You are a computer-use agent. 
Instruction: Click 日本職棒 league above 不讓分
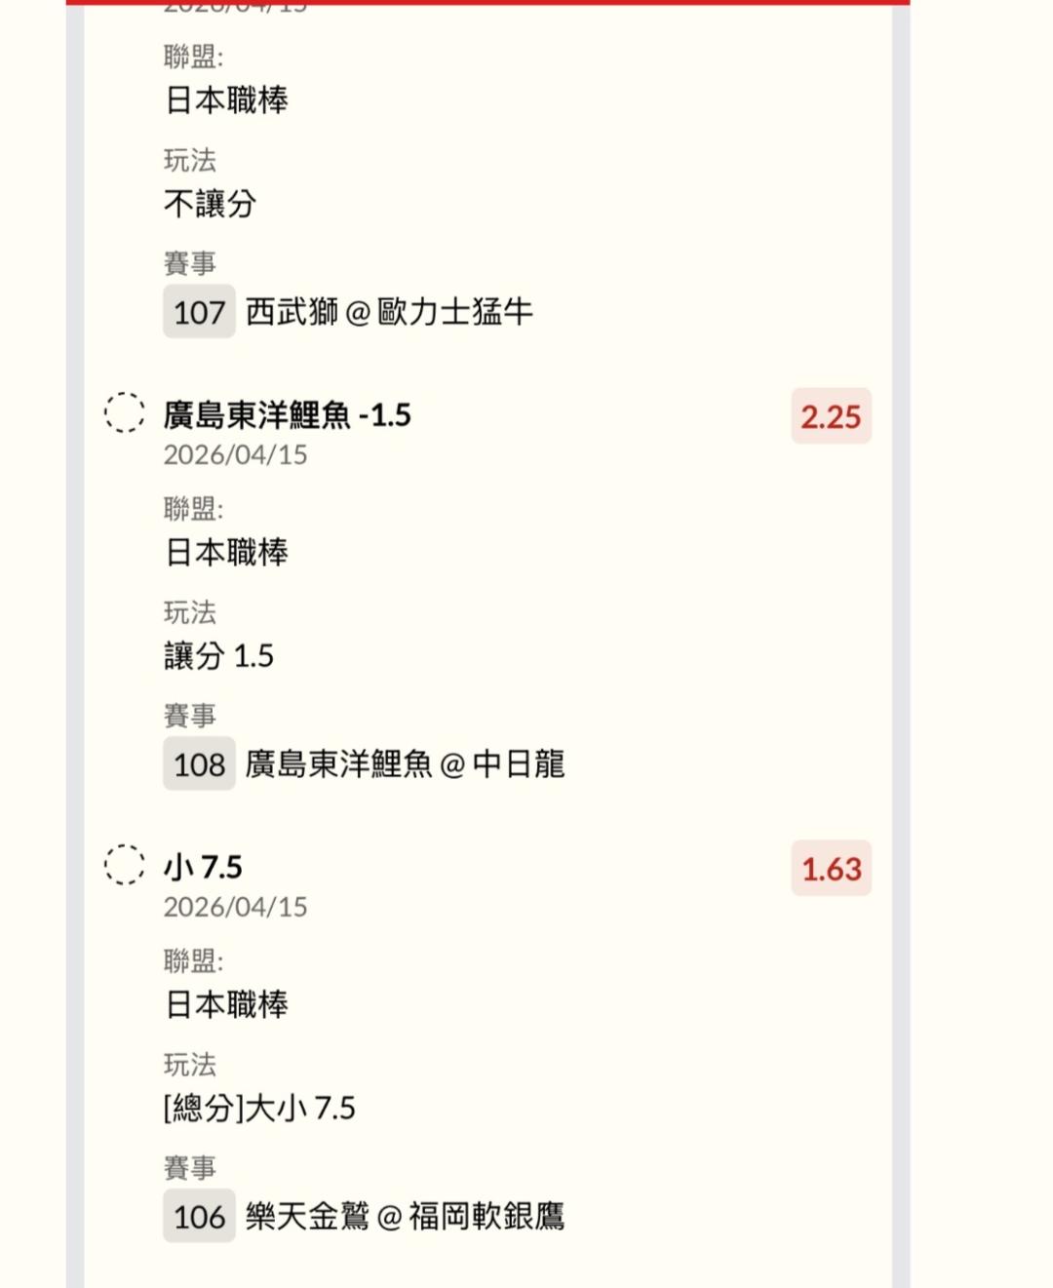(226, 100)
